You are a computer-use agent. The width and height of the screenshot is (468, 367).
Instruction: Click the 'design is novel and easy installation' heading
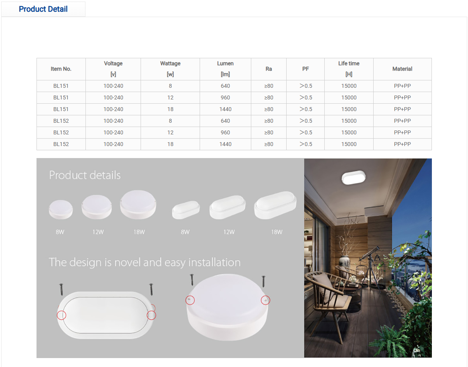144,262
